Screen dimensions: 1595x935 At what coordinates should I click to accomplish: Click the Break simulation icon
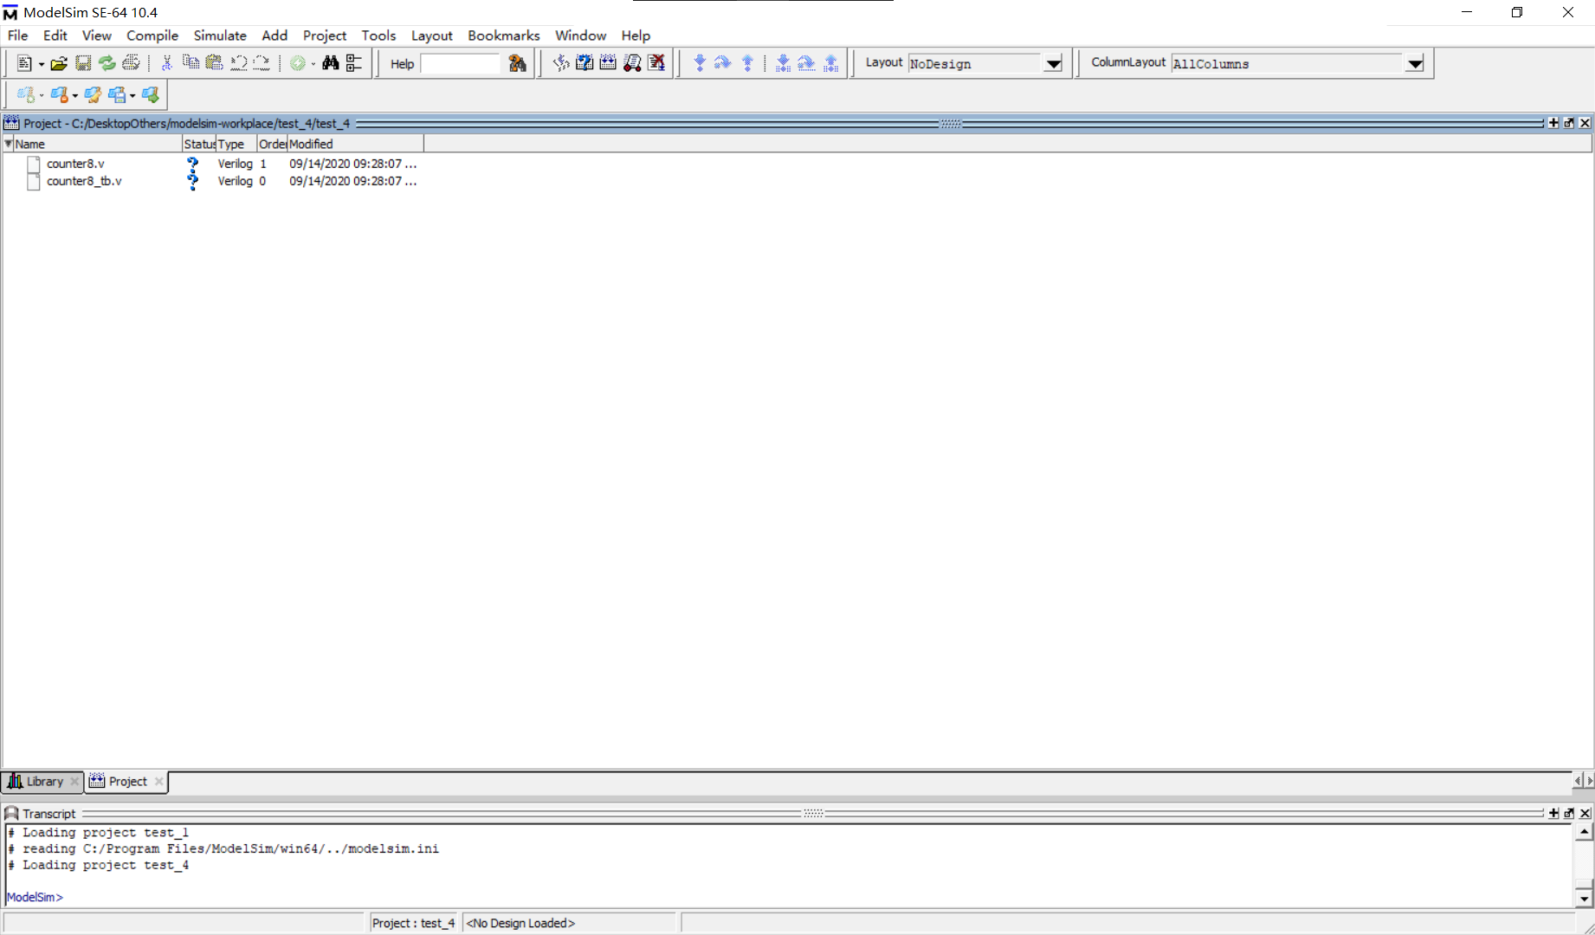click(x=632, y=63)
